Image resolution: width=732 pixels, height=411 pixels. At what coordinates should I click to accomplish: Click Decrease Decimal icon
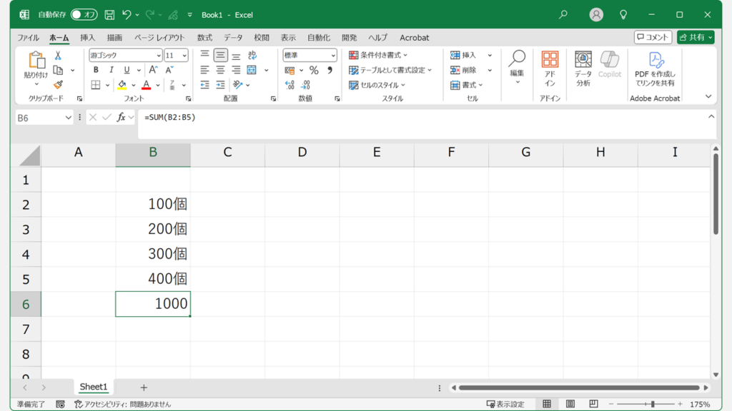[x=305, y=85]
